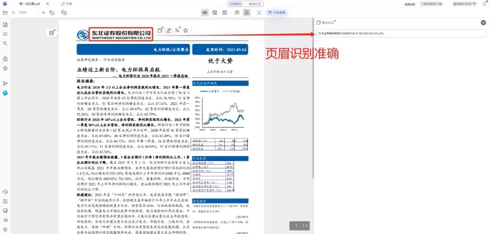Viewport: 490px width, 234px height.
Task: Click copy icon in the selection popup
Action: [x=160, y=30]
